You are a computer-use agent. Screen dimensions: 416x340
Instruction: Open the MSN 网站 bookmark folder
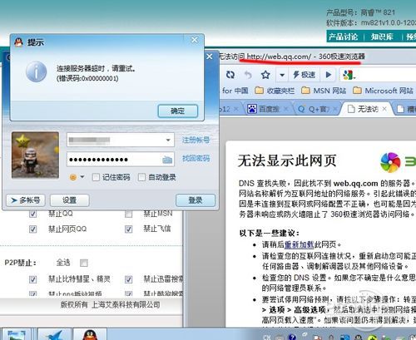pos(324,91)
